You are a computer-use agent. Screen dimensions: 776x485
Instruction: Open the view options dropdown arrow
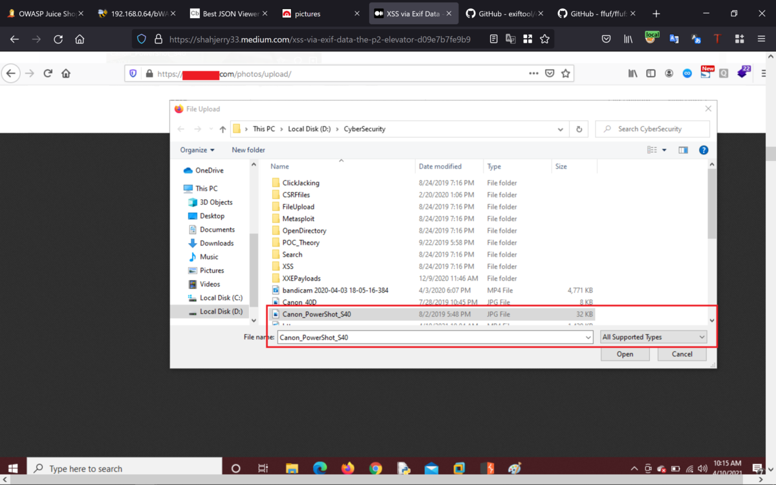664,150
